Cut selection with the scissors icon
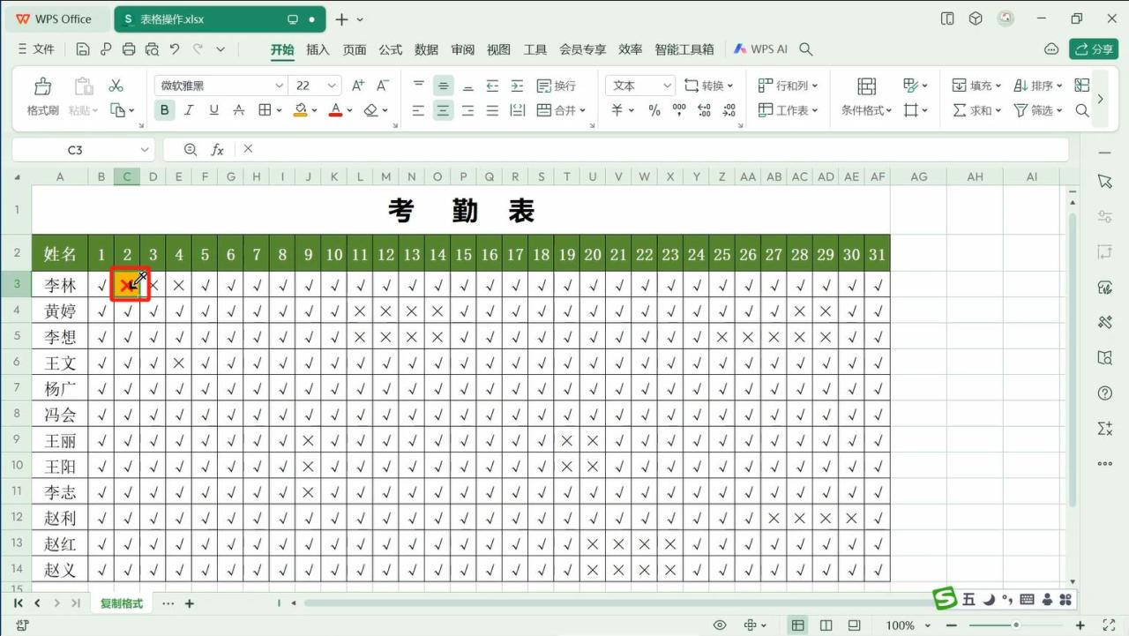The width and height of the screenshot is (1129, 636). (x=116, y=86)
